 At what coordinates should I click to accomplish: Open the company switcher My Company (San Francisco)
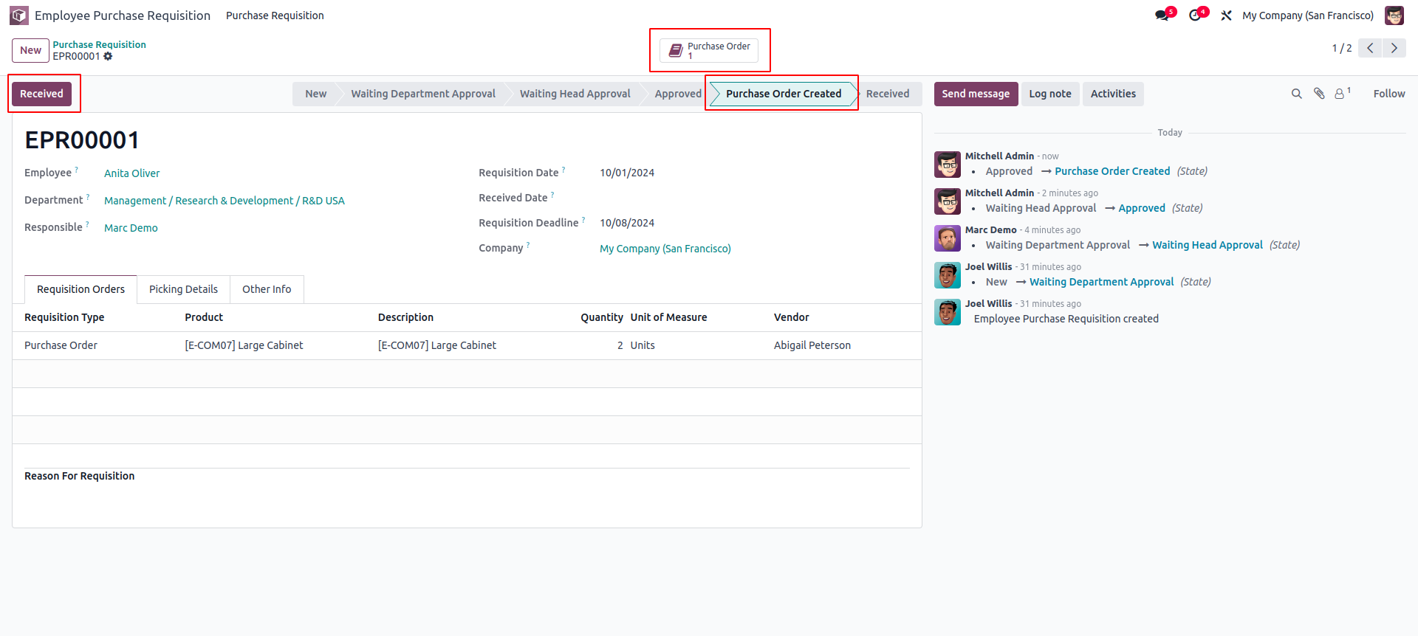point(1308,15)
